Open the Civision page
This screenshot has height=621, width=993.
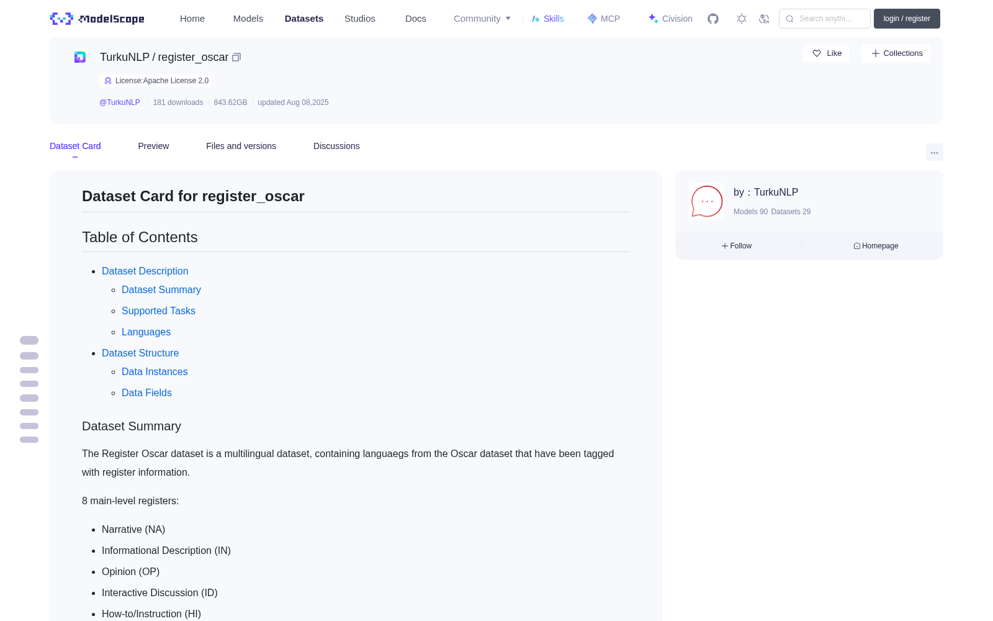point(670,19)
